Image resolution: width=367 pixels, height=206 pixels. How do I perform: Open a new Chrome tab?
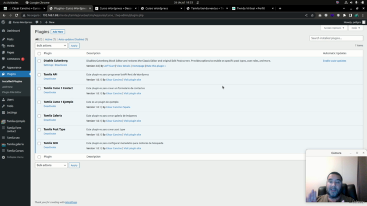(x=280, y=9)
